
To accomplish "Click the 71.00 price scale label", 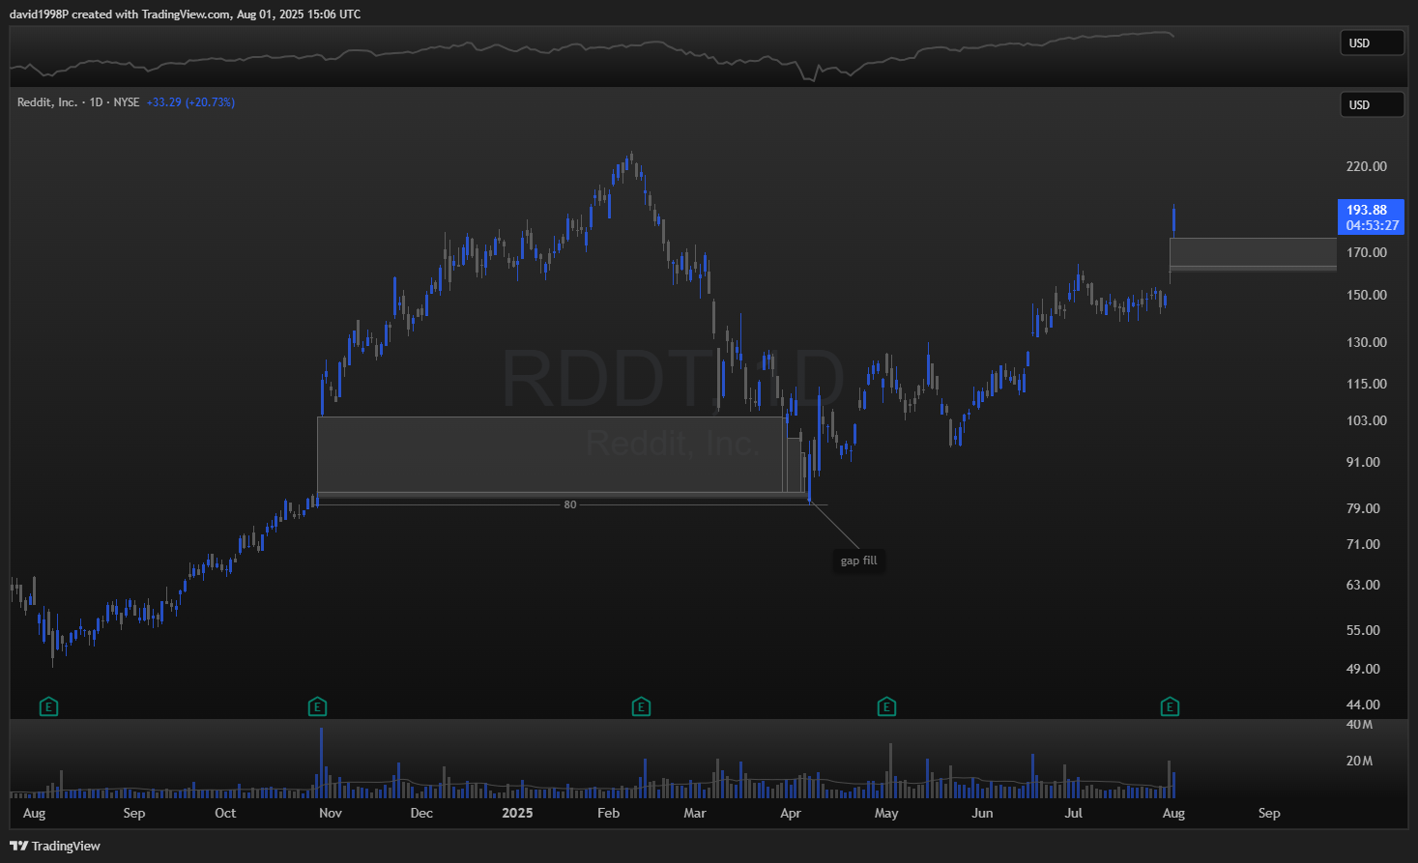I will pos(1363,544).
